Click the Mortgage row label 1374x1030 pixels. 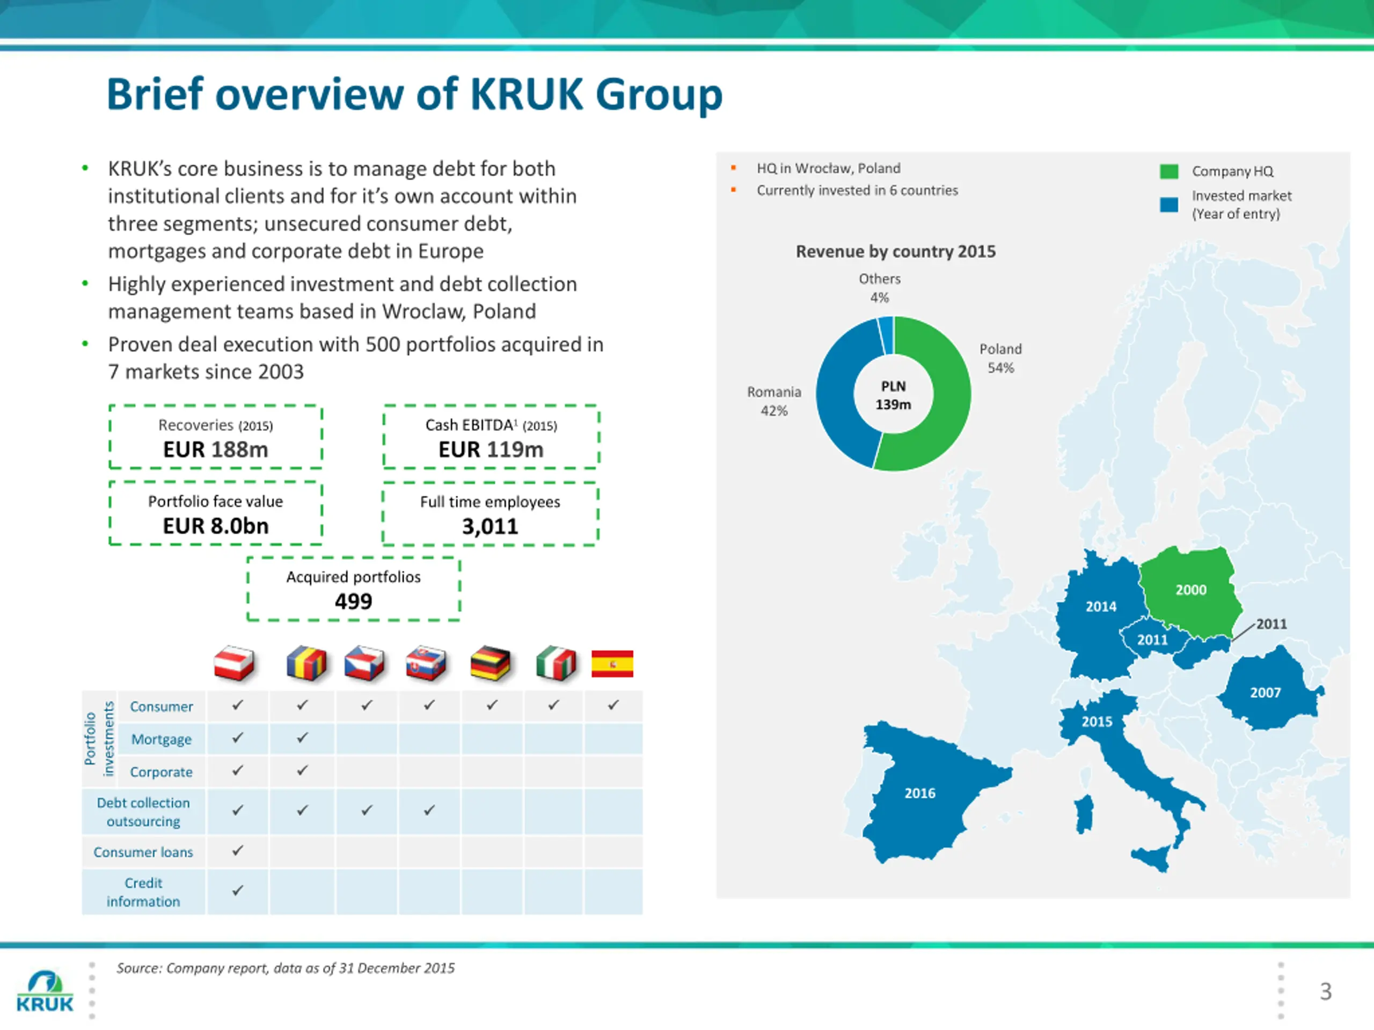point(162,739)
